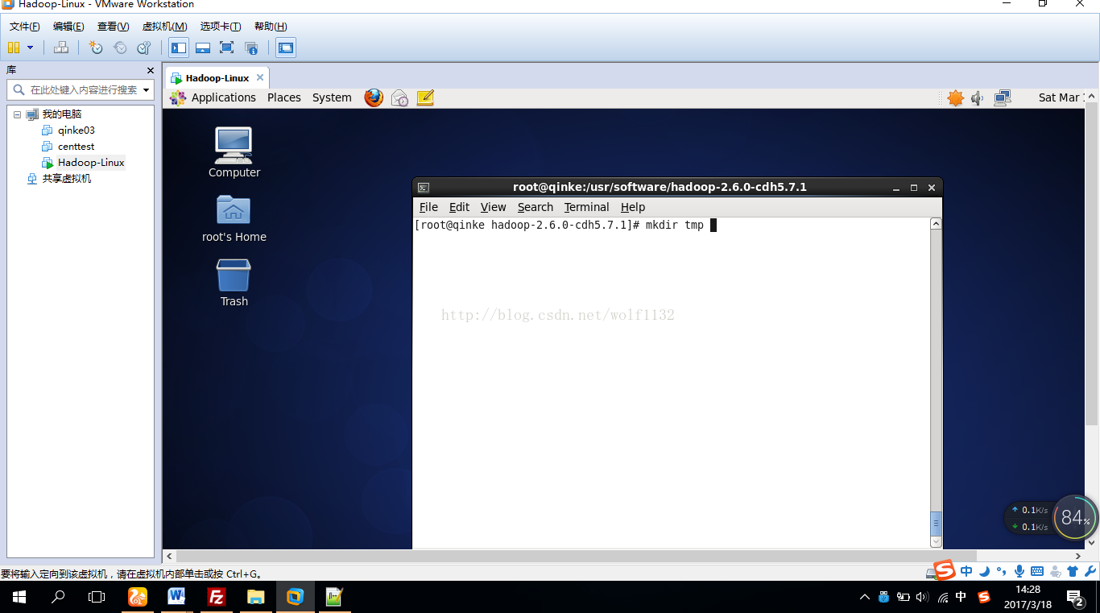Image resolution: width=1100 pixels, height=613 pixels.
Task: Show hidden tray icons chevron
Action: pos(865,597)
